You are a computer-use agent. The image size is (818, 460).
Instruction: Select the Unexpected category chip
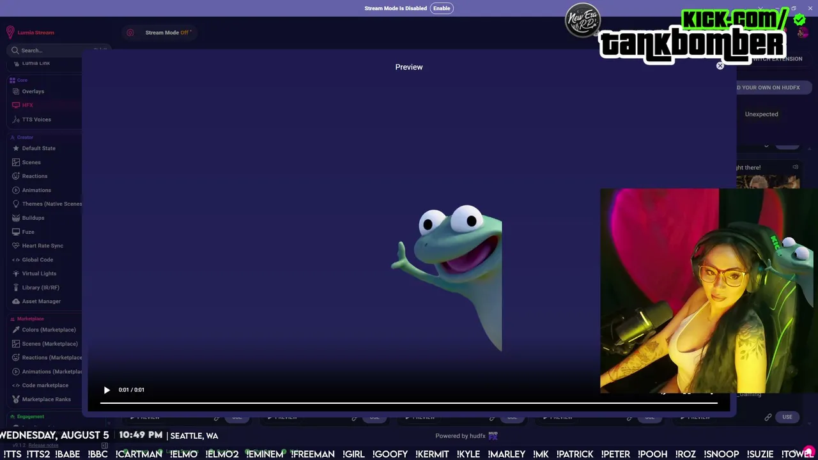[x=761, y=114]
